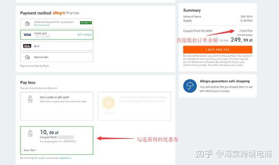Click the blue umbrella safe shopping icon
The width and height of the screenshot is (279, 165).
coord(190,86)
